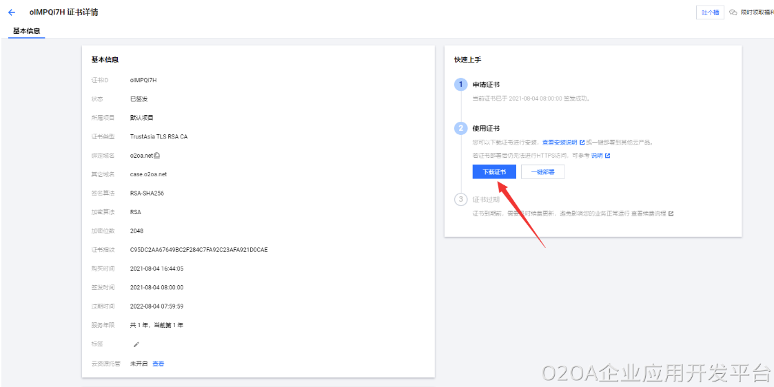
Task: Click step 1 circle for 申请证书
Action: click(x=460, y=85)
